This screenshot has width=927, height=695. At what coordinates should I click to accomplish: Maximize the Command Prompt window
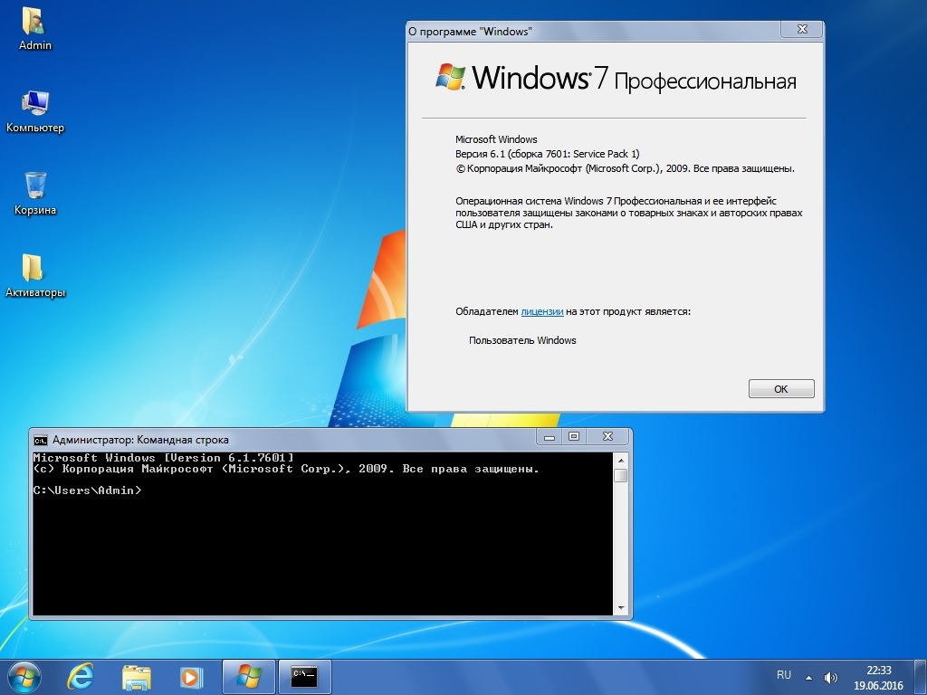point(573,437)
